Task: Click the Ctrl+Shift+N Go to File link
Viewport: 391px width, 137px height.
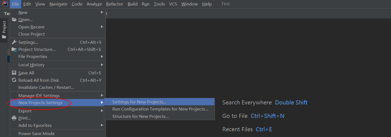Action: pos(267,116)
